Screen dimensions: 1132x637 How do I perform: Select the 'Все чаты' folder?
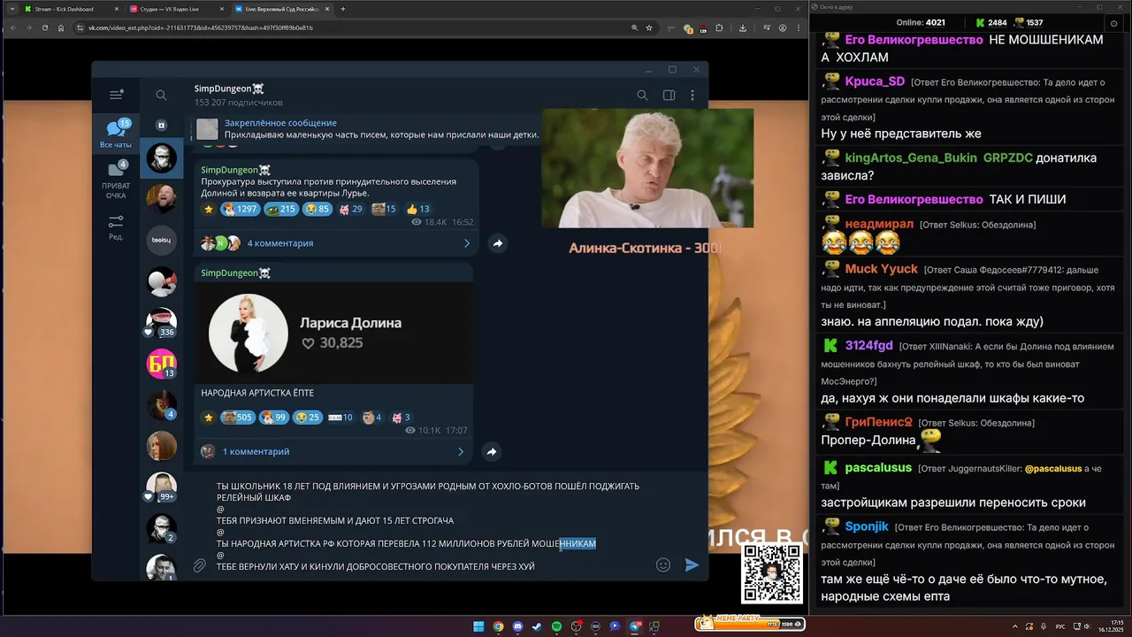pos(116,134)
